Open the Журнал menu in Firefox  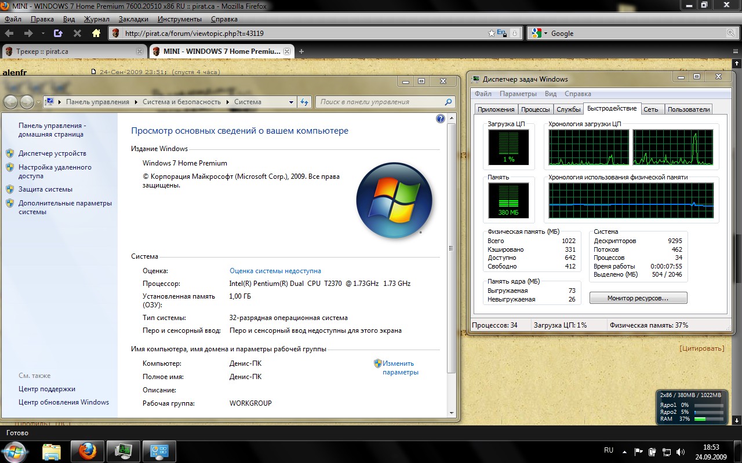(96, 19)
